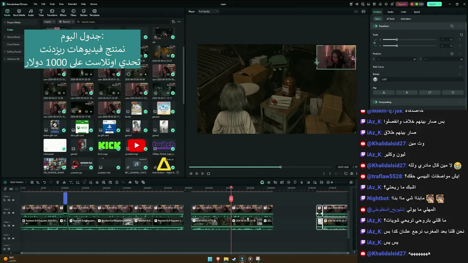Open the media panel more options menu
Screen dimensions: 468x263
point(179,22)
